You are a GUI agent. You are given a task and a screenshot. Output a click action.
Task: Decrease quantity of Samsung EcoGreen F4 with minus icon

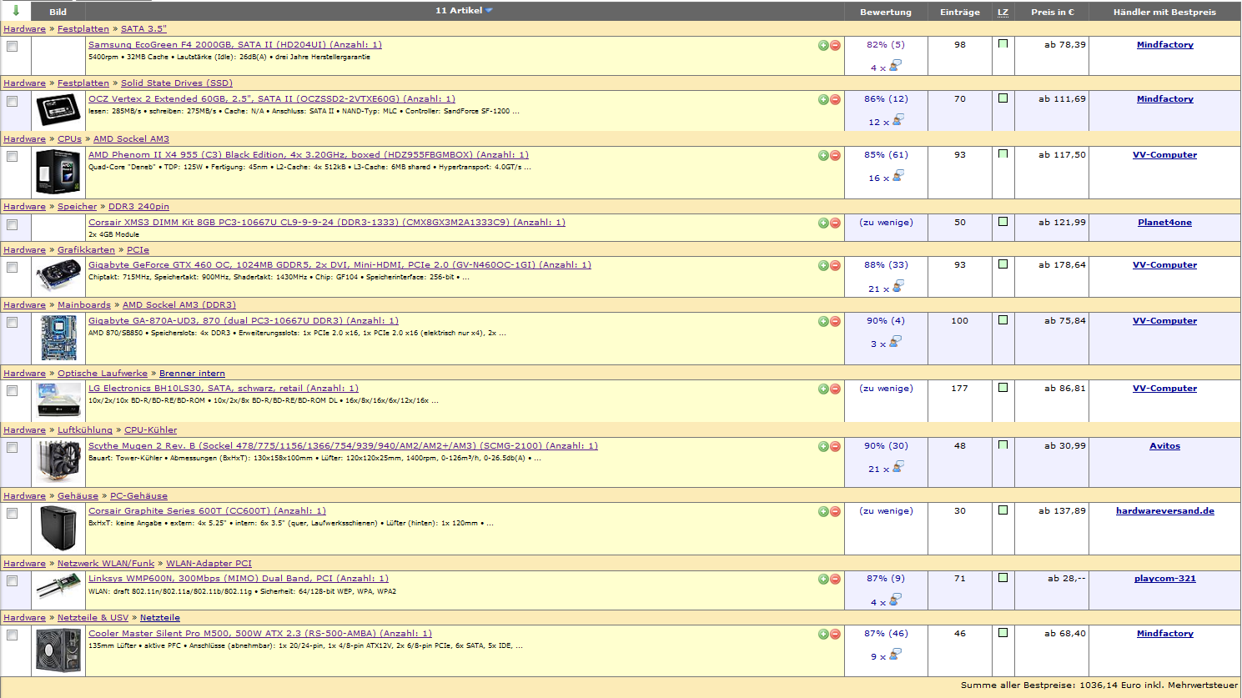[835, 45]
